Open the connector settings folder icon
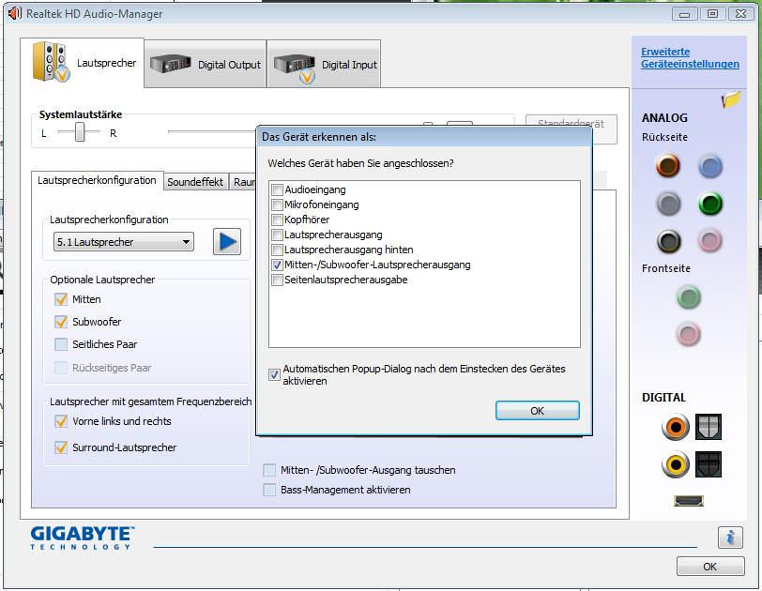The height and width of the screenshot is (591, 762). coord(731,99)
